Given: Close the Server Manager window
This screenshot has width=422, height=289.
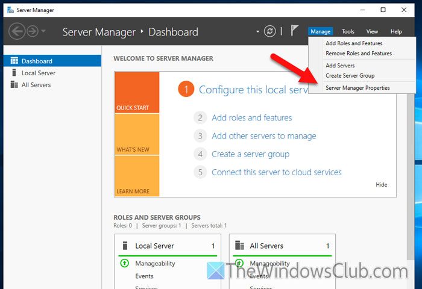Looking at the screenshot, I should pos(404,10).
